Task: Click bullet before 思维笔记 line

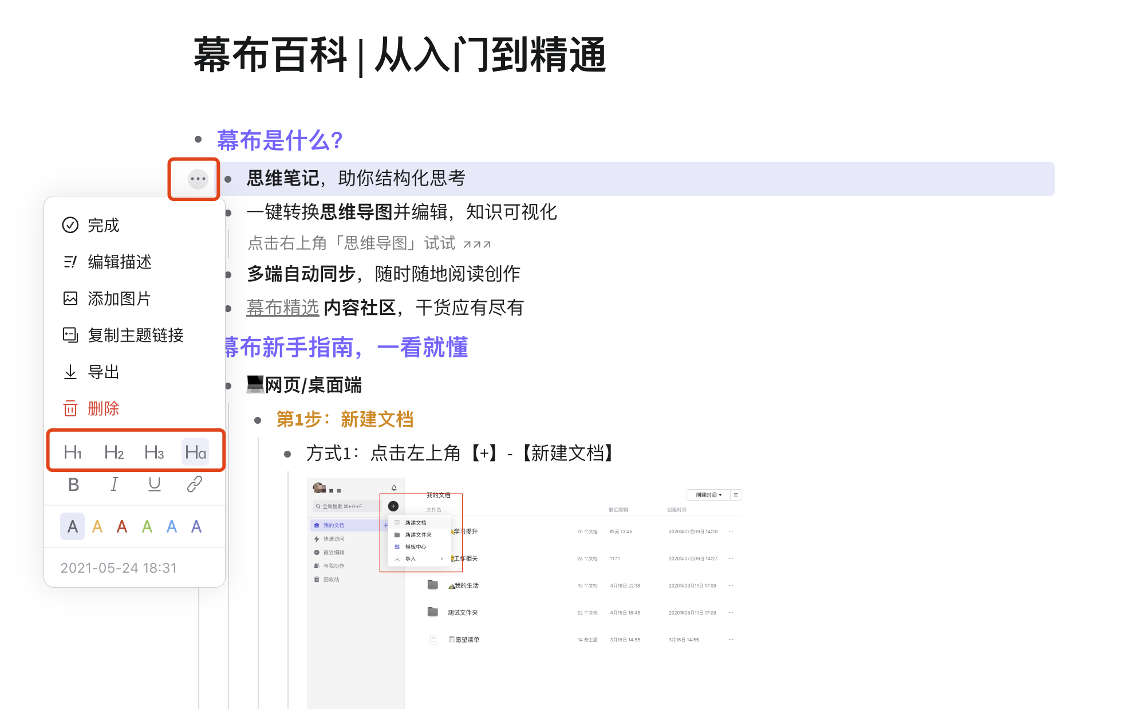Action: click(228, 179)
